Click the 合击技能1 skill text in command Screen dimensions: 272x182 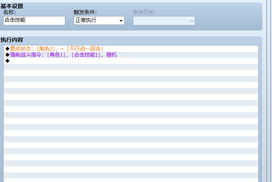point(86,55)
